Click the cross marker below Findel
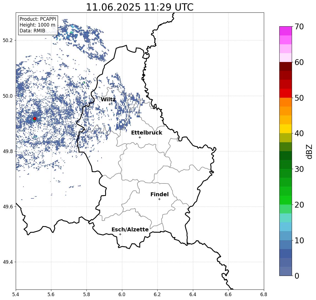The width and height of the screenshot is (316, 300). [x=159, y=199]
